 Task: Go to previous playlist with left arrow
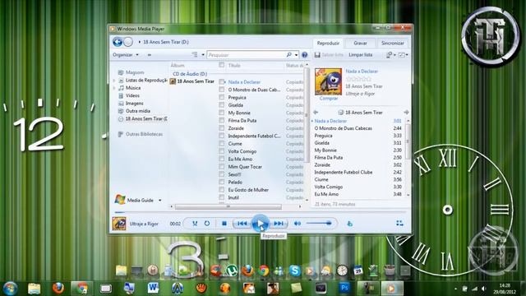(316, 113)
